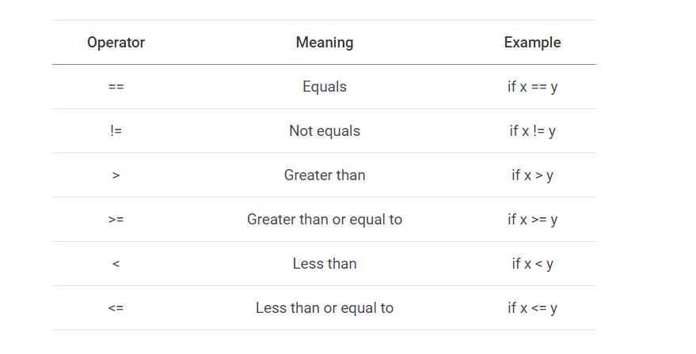Click the 'Greater than' meaning cell
The height and width of the screenshot is (354, 696).
pos(325,175)
